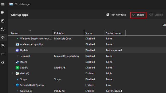This screenshot has height=93, width=166.
Task: Click the Disable button
Action: tap(156, 15)
